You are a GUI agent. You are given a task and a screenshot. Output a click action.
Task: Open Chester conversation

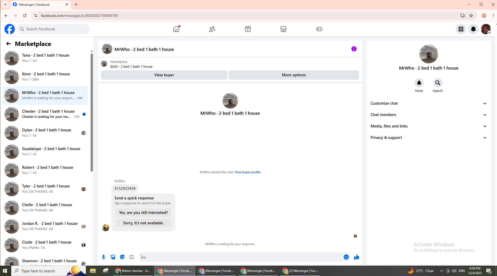45,114
